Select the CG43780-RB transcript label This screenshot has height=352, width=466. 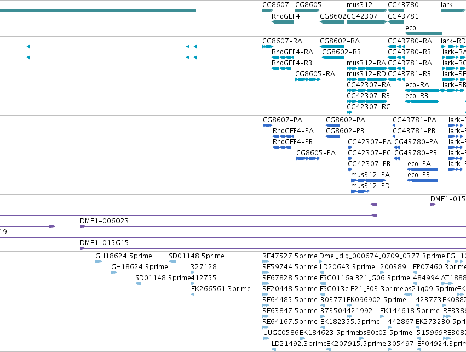(x=409, y=52)
